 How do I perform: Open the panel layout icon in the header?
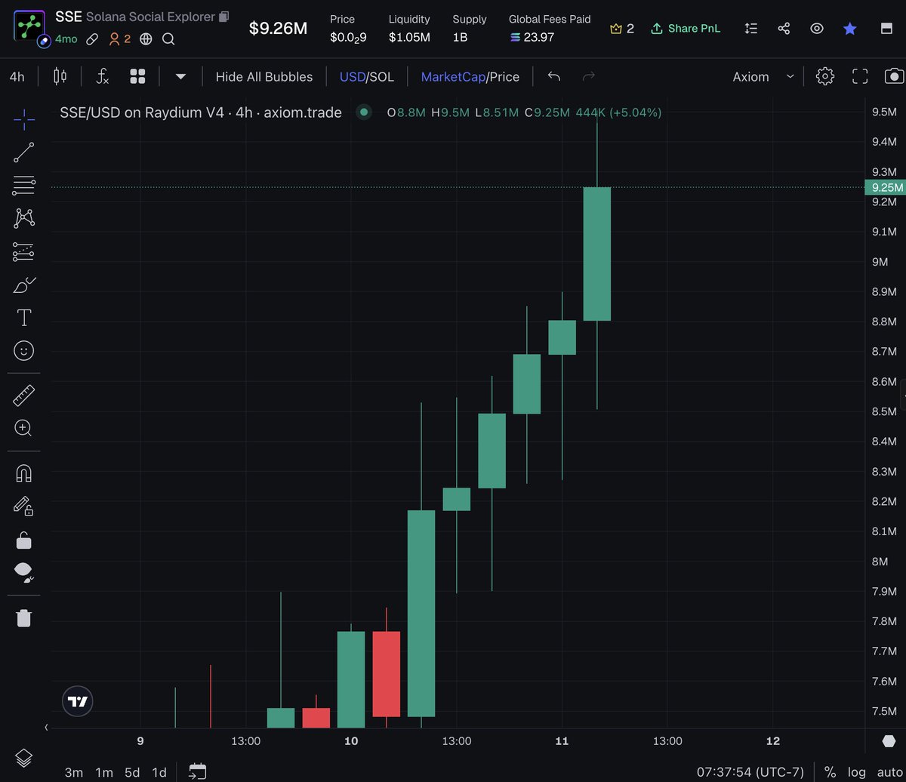click(886, 29)
